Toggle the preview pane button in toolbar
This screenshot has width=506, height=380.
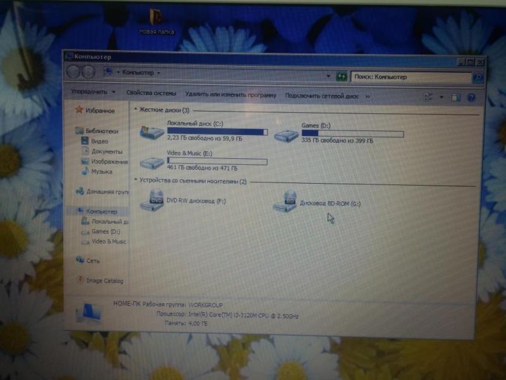pos(455,97)
